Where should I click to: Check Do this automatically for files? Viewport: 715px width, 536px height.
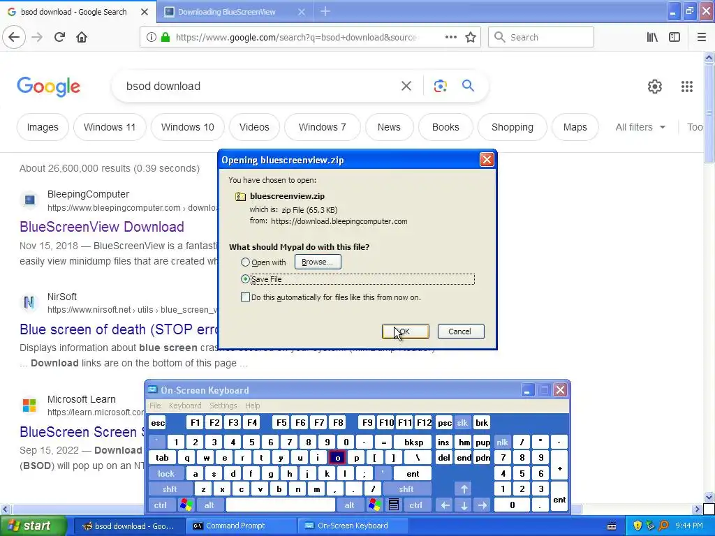245,297
